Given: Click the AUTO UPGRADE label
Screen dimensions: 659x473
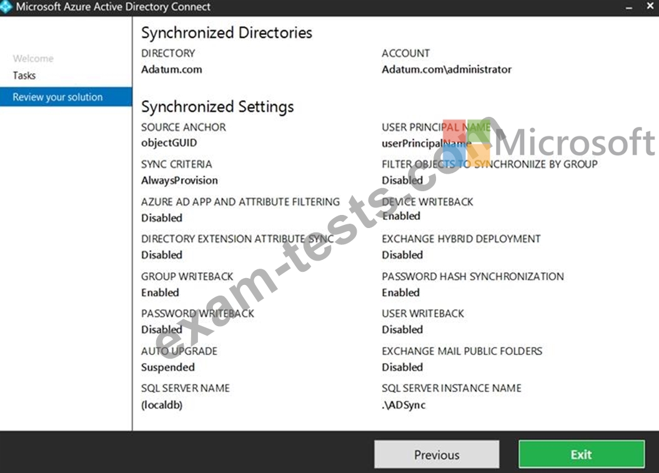Looking at the screenshot, I should (x=179, y=351).
